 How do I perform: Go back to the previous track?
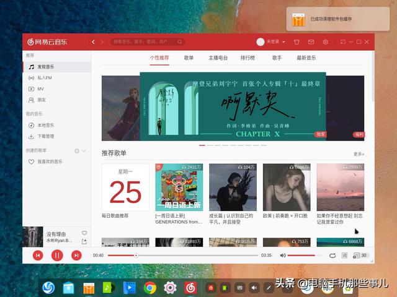point(38,255)
